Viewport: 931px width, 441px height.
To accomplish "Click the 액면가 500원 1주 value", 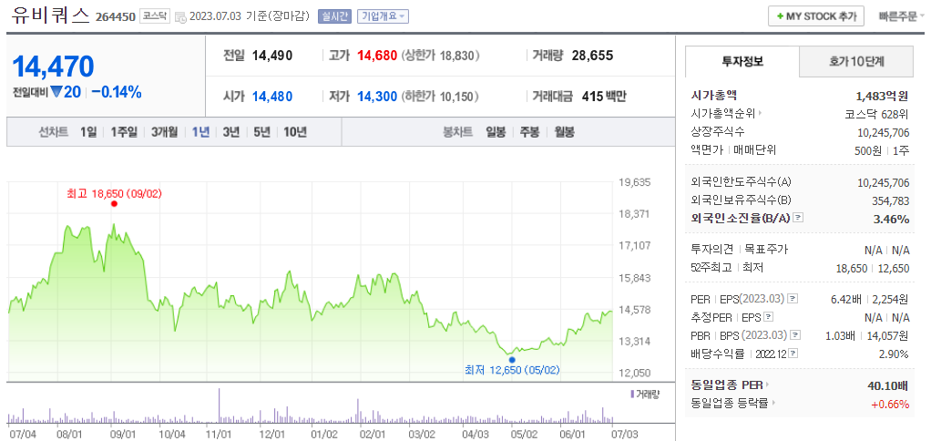I will (x=883, y=150).
